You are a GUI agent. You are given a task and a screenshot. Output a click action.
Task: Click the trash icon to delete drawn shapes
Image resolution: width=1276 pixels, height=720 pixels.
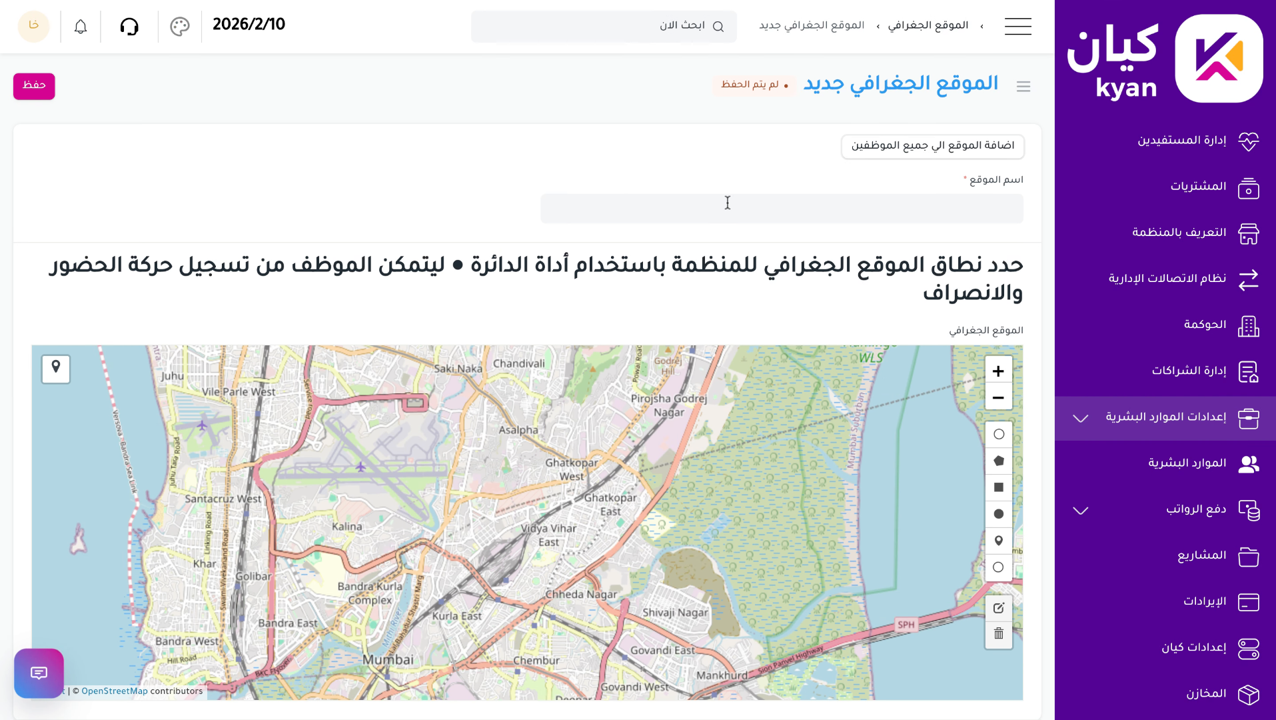click(998, 634)
